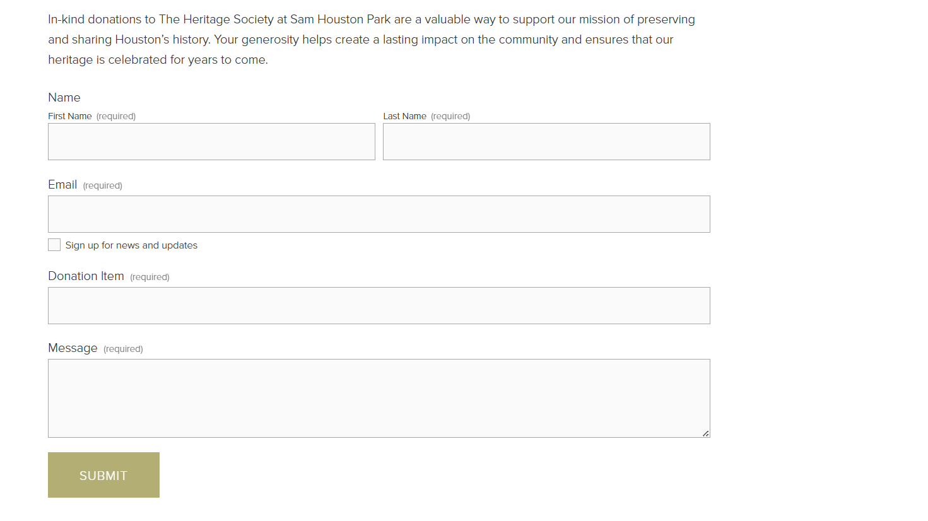Click the Last Name input field
This screenshot has width=928, height=521.
546,141
